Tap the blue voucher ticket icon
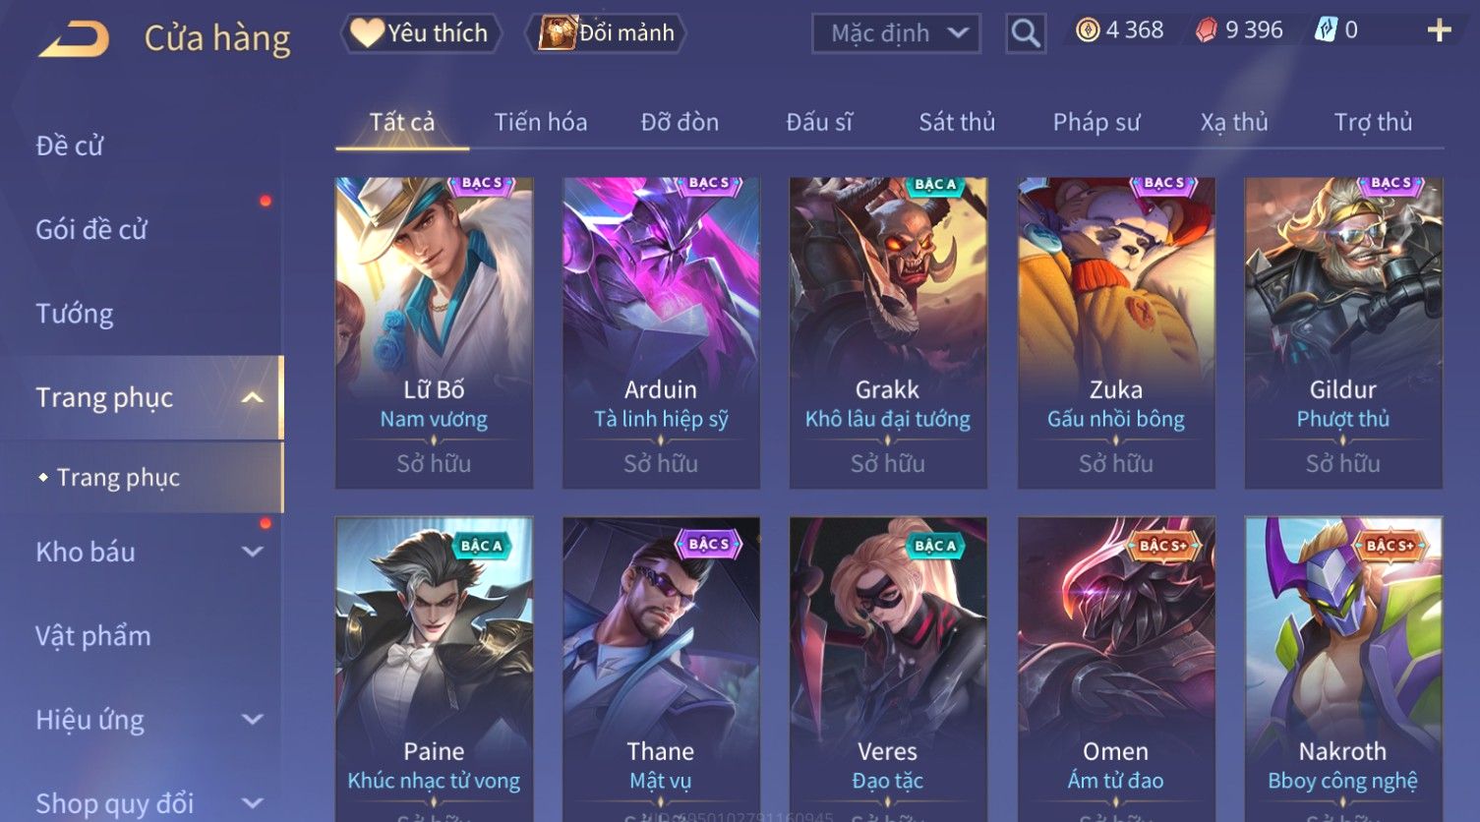This screenshot has height=822, width=1480. pos(1326,30)
